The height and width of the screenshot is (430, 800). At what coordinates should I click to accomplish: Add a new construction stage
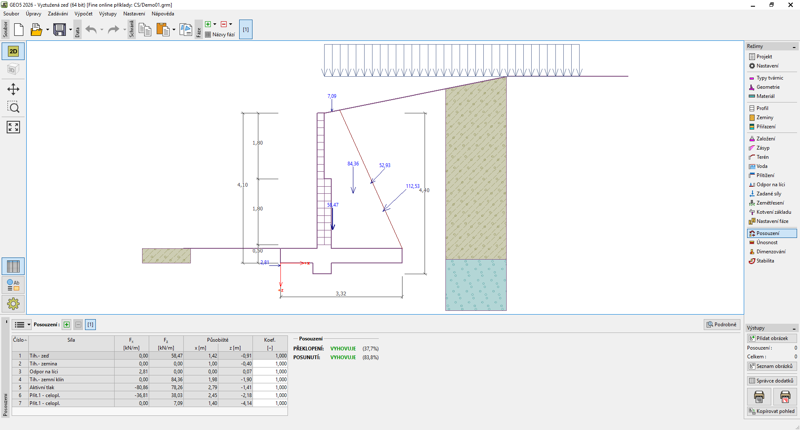point(208,24)
